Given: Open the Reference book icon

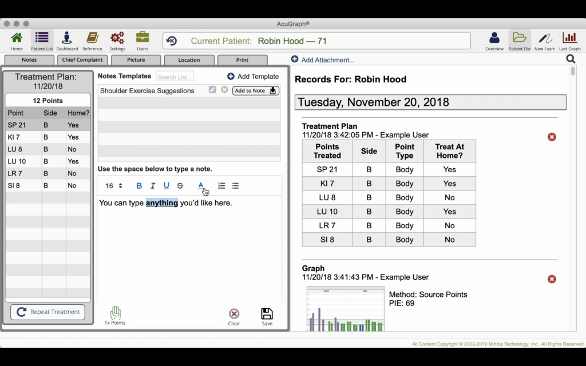Looking at the screenshot, I should [92, 41].
